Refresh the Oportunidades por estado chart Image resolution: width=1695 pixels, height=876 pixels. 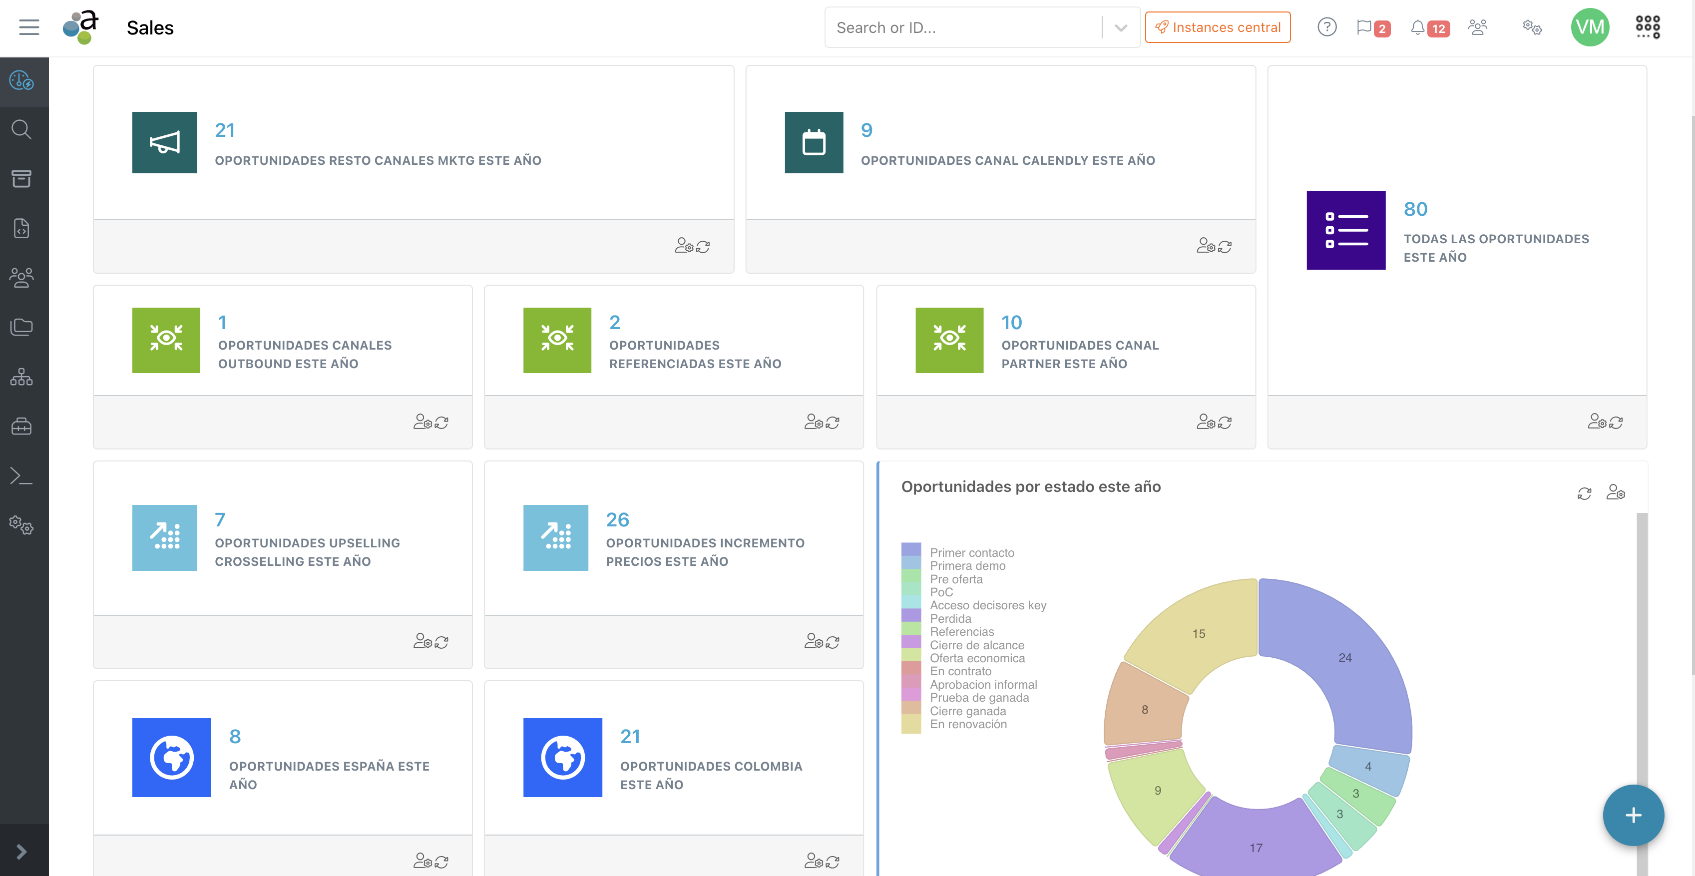1584,493
